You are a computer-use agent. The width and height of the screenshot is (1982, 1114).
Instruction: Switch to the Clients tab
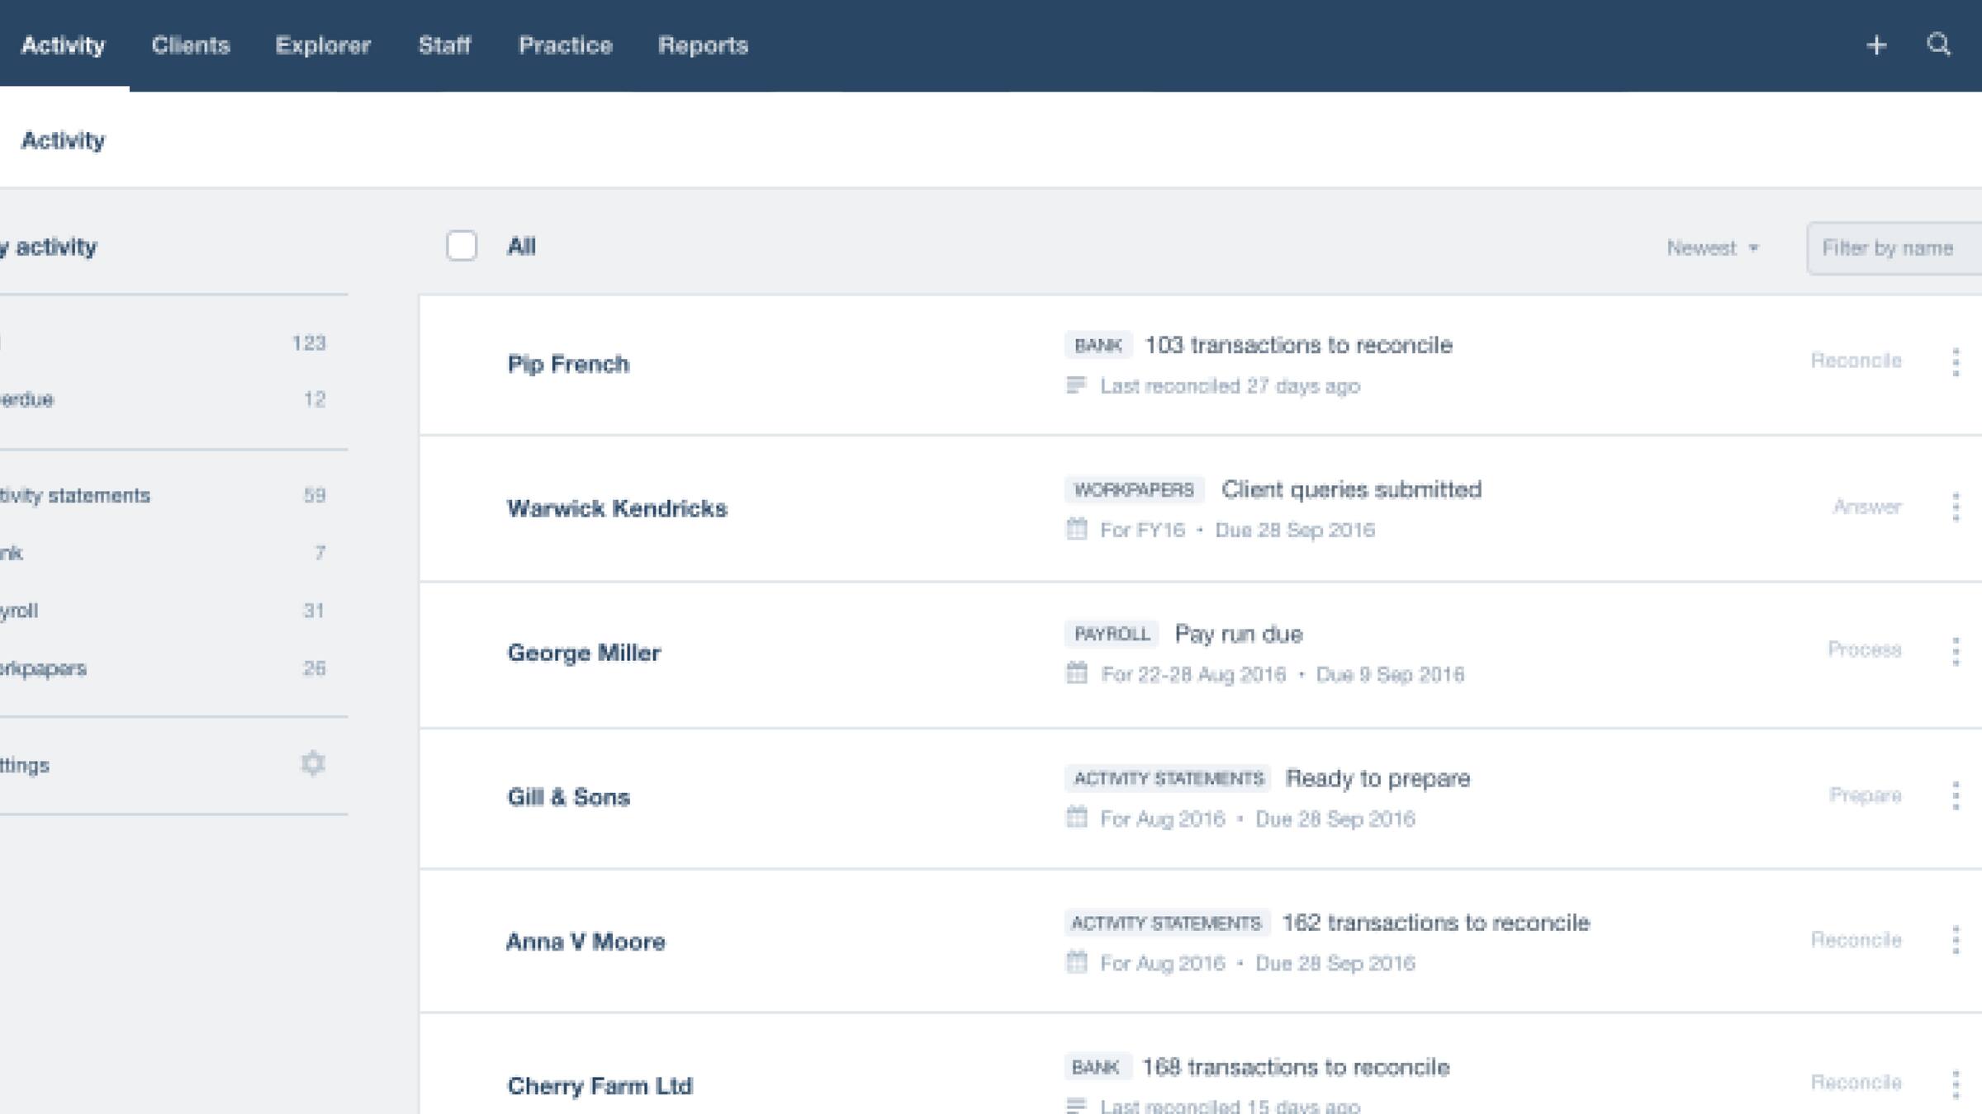[190, 45]
